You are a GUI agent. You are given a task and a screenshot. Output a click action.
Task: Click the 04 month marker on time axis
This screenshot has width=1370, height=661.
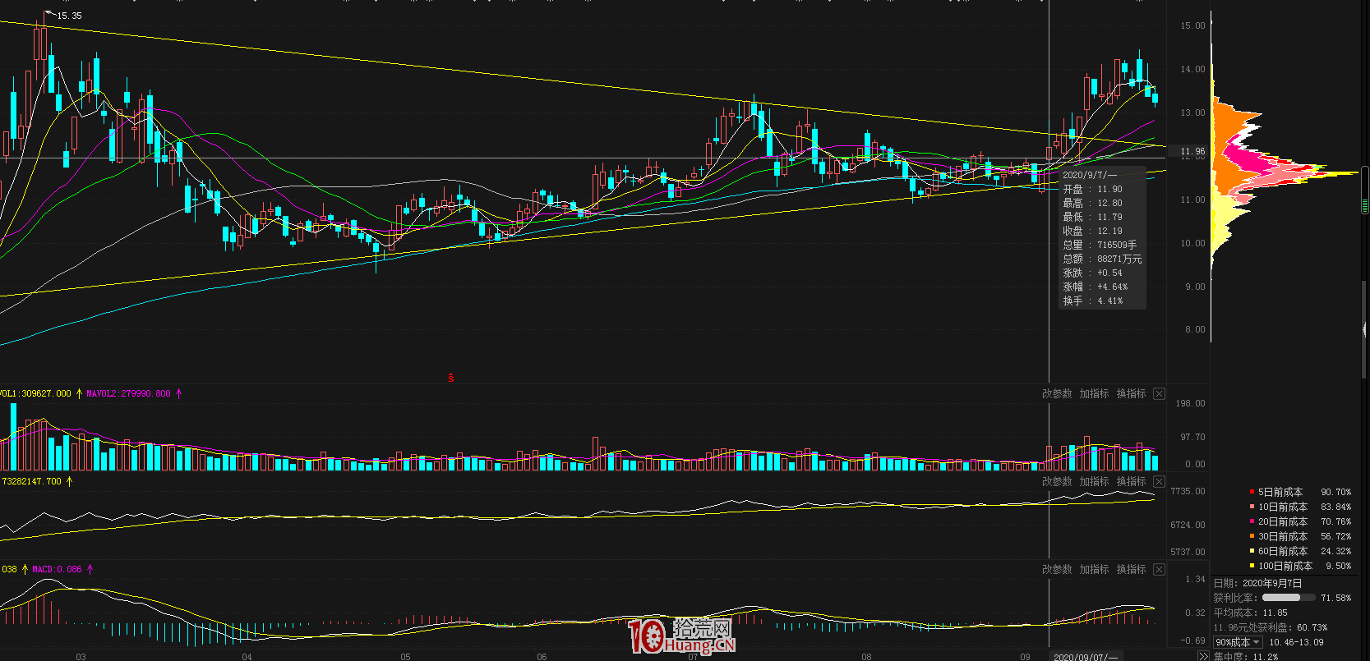click(247, 657)
